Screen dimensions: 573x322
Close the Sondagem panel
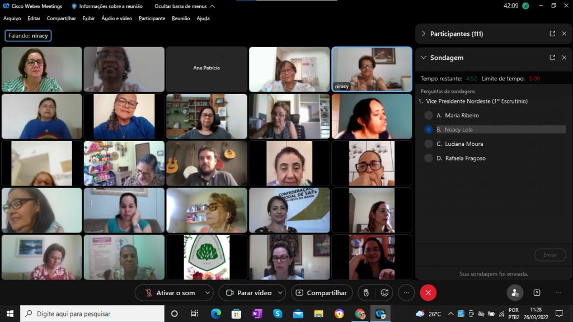[564, 58]
